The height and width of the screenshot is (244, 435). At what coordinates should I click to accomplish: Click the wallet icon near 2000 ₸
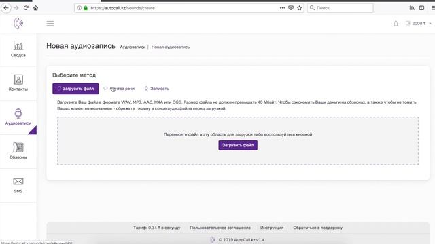408,23
